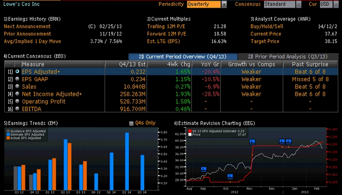Select the Net Income Adjusted+ radio button
Screen dimensions: 342x195
[17, 94]
